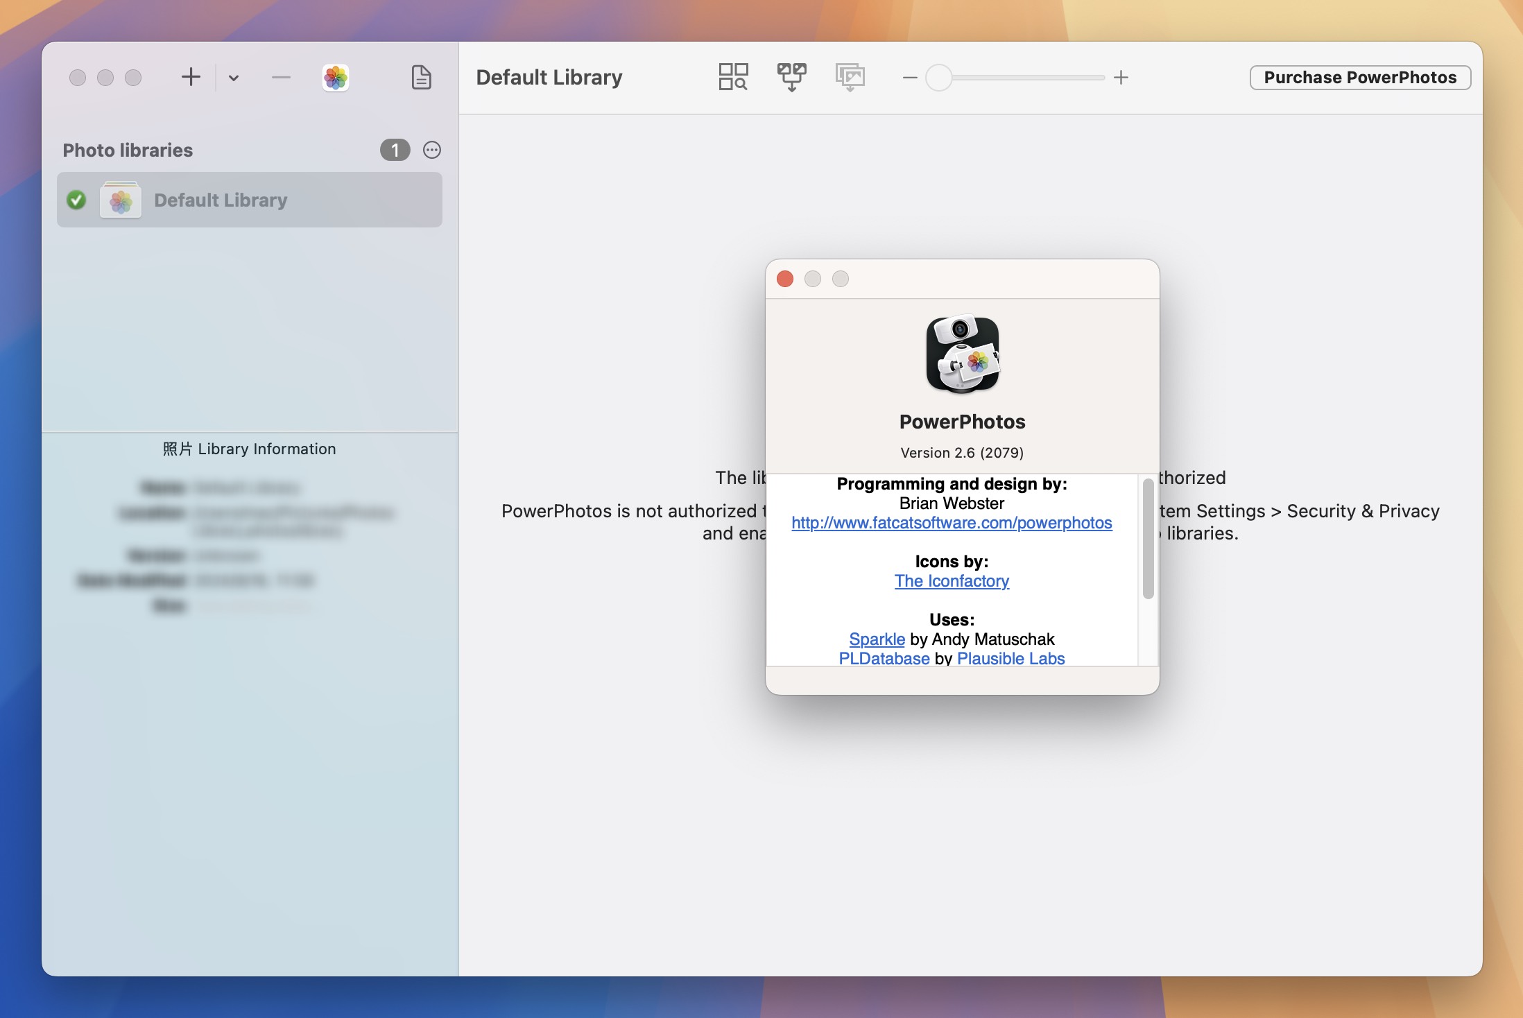Click the export photos toolbar icon

tap(850, 77)
